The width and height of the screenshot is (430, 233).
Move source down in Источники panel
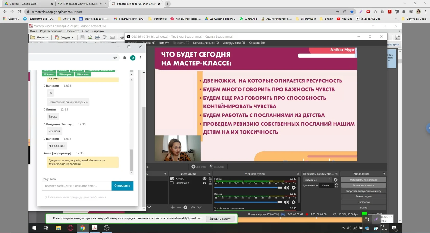coord(199,207)
